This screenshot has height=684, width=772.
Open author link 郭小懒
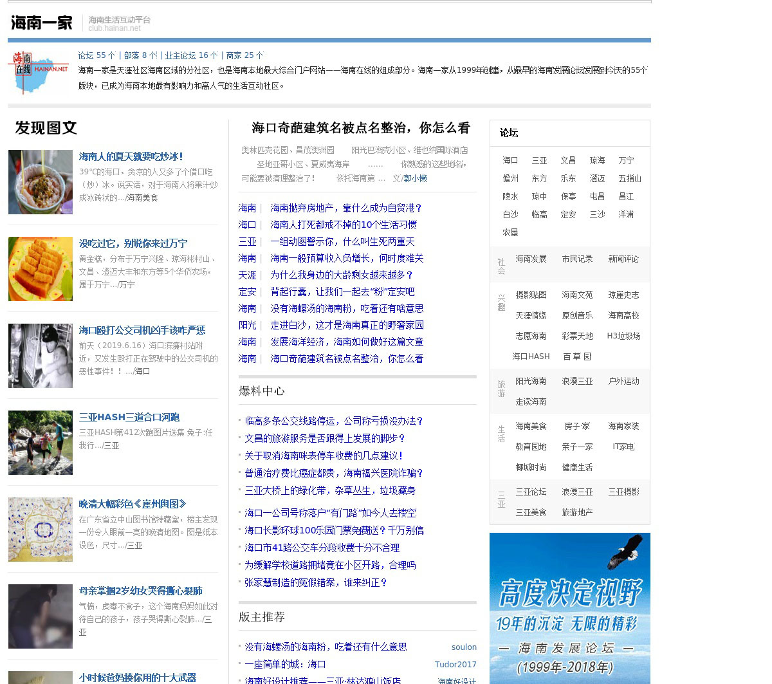tap(415, 178)
